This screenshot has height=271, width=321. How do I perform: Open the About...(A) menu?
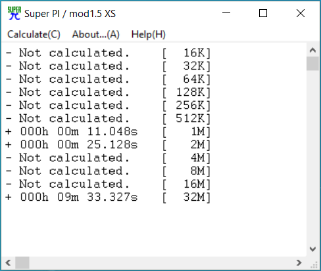tap(96, 35)
